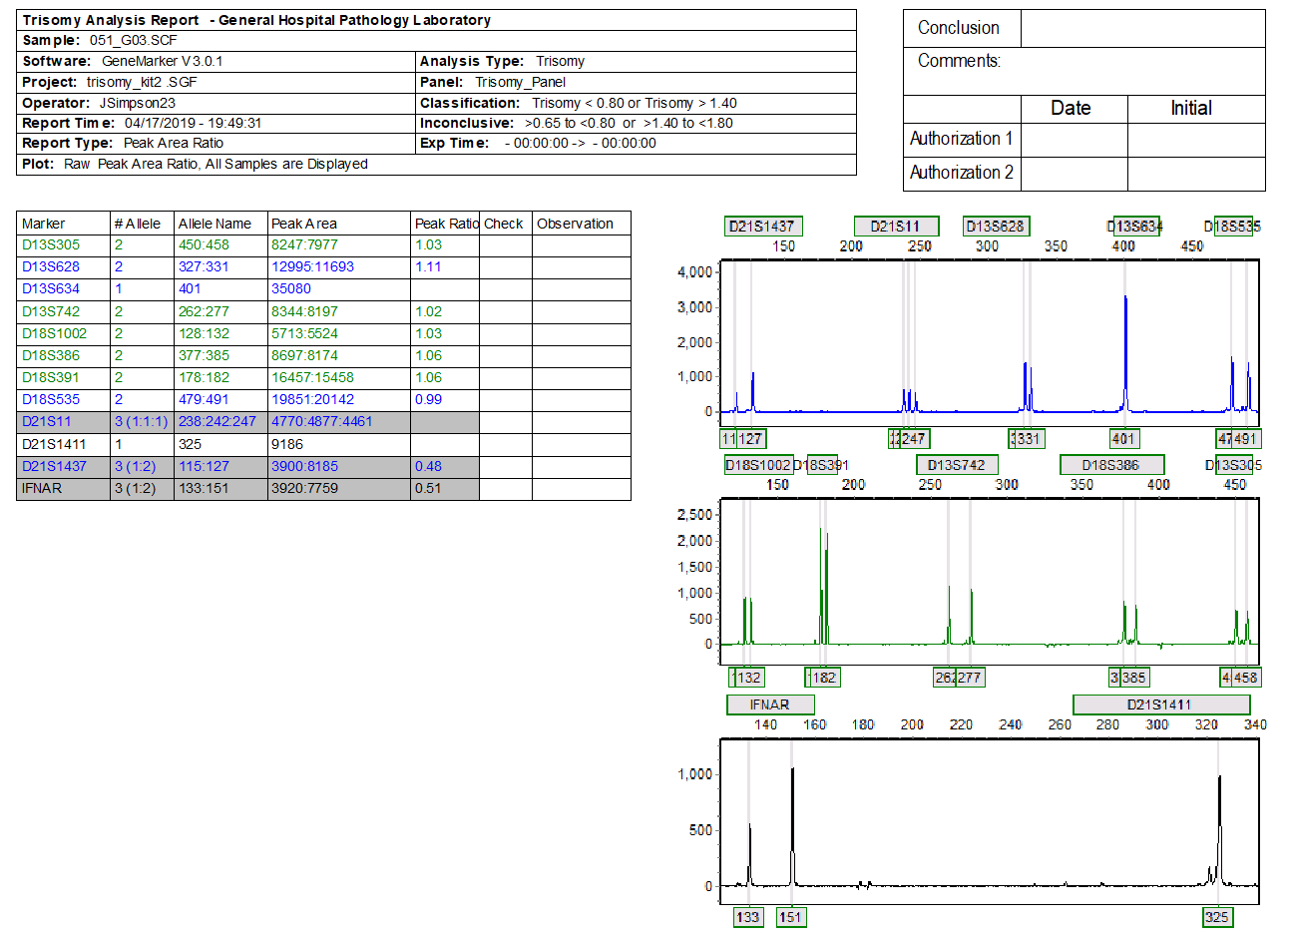Select the D18S1002 marker label on the middle plot
The width and height of the screenshot is (1293, 940).
point(757,464)
